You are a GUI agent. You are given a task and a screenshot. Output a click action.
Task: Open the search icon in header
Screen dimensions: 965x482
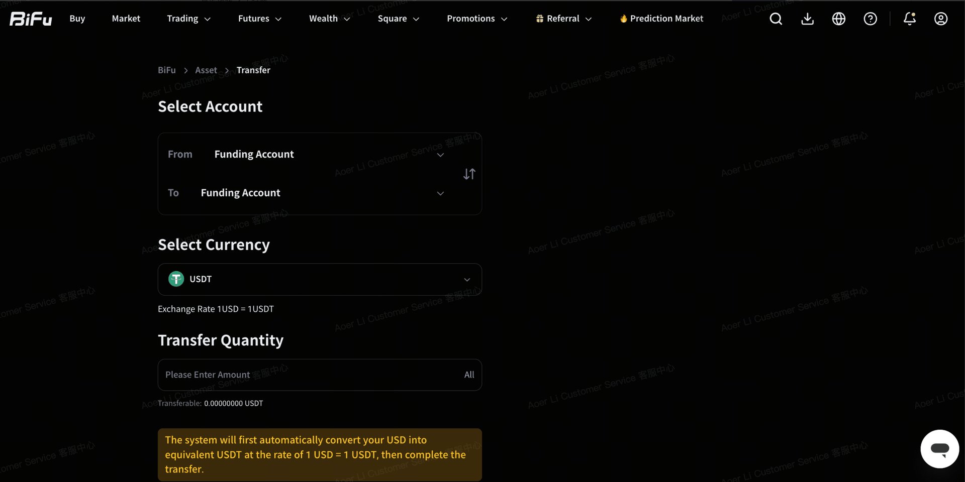tap(776, 19)
